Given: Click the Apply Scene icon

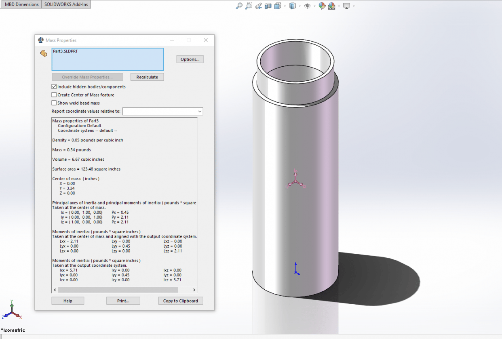Looking at the screenshot, I should coord(332,6).
